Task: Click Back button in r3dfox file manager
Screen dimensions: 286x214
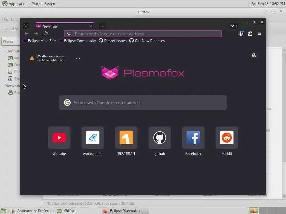Action: 11,29
